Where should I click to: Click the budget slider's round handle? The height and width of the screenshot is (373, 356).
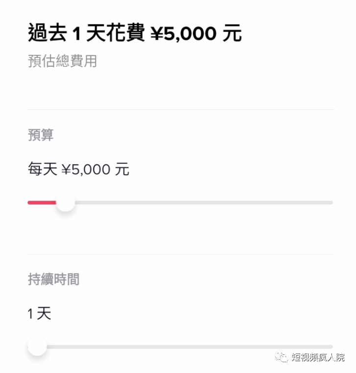(65, 202)
